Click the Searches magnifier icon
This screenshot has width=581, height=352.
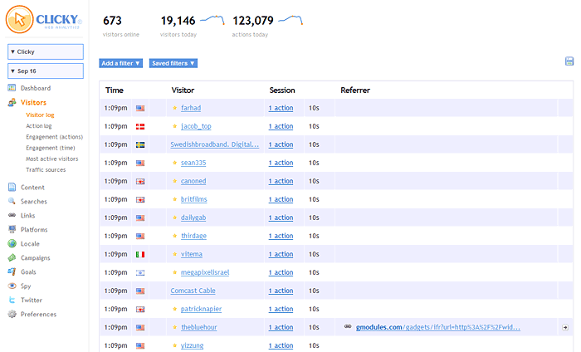[12, 201]
